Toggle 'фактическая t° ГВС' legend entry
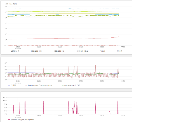 [74, 85]
